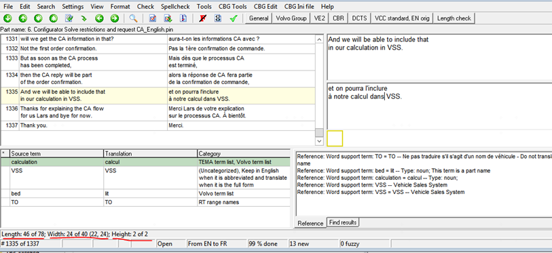Click the crossed-out red F icon
The image size is (552, 253).
pos(202,18)
